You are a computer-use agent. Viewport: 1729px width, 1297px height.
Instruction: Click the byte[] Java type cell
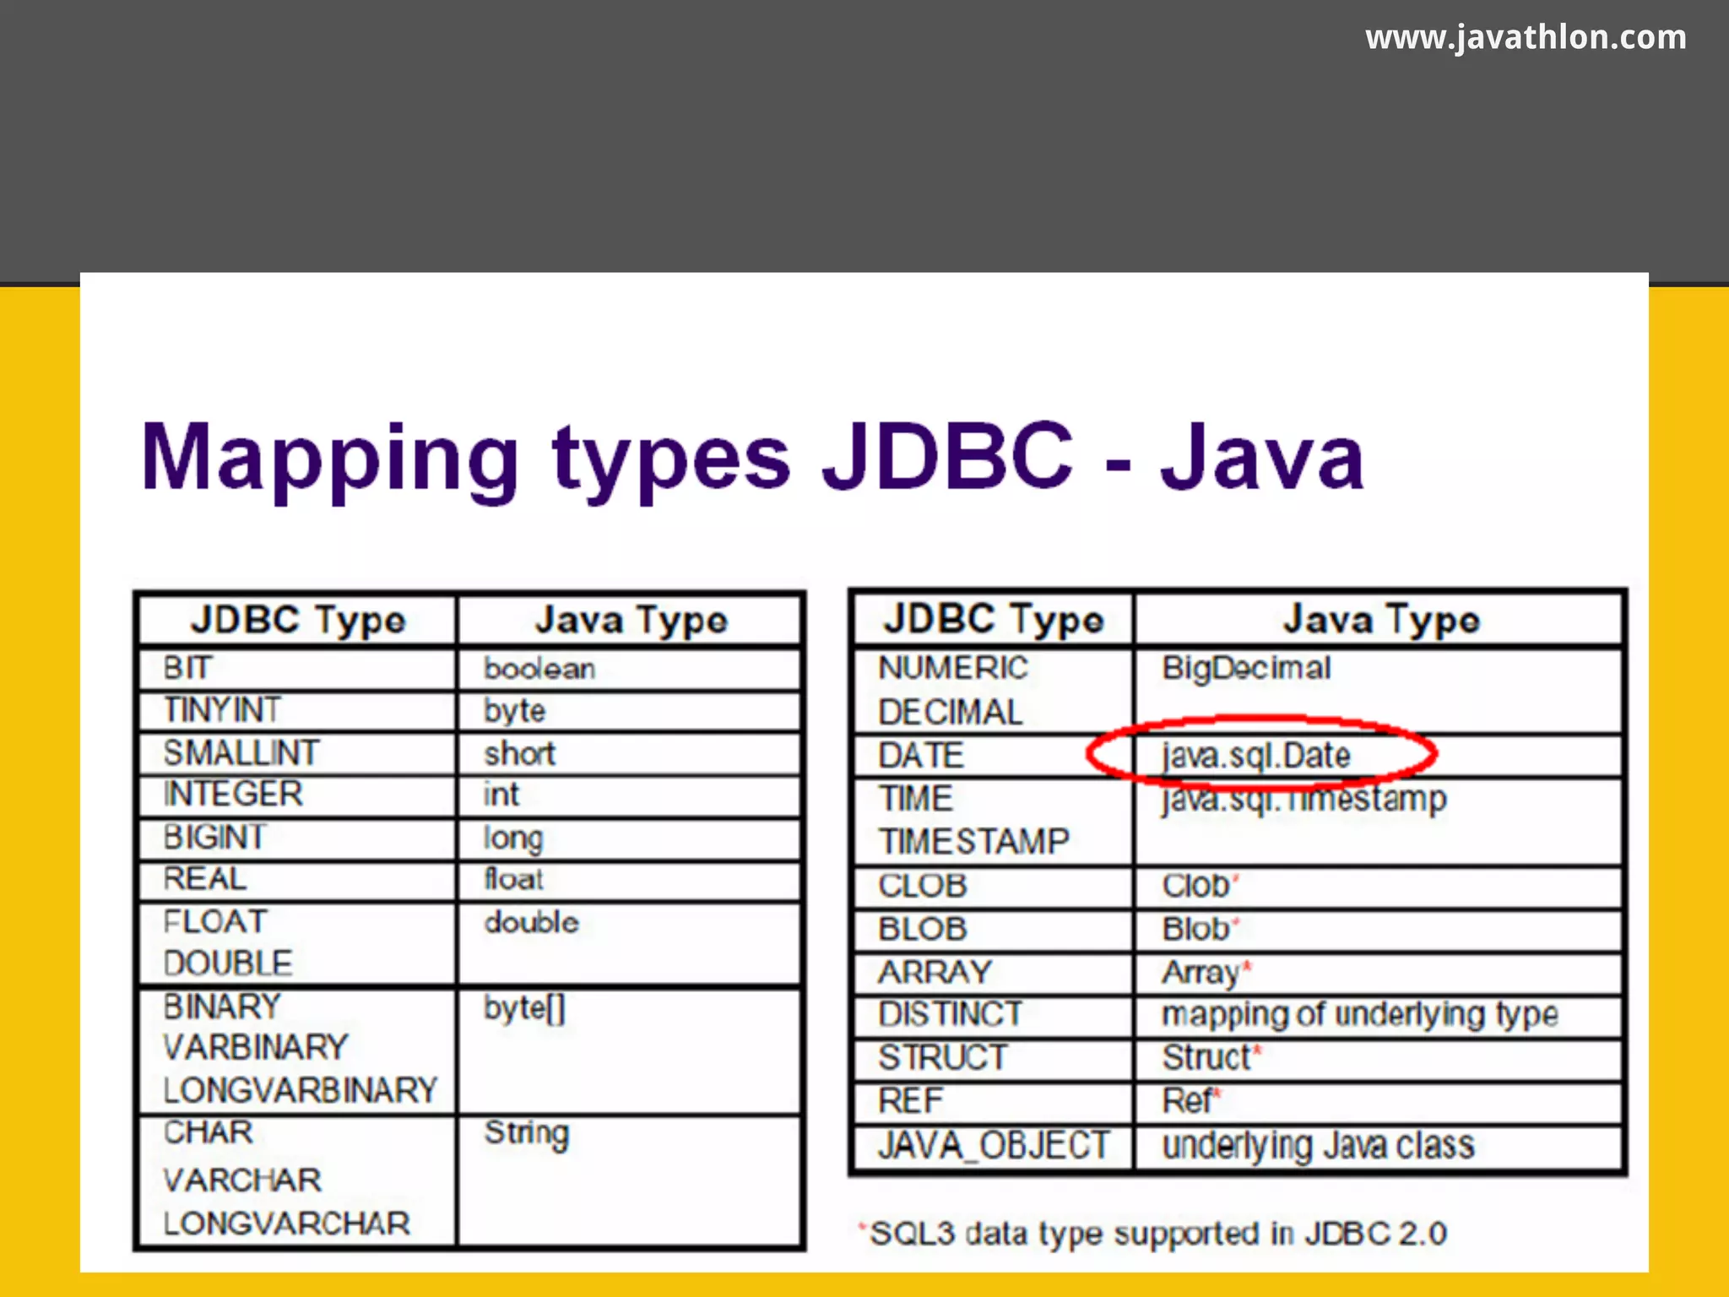(524, 1007)
